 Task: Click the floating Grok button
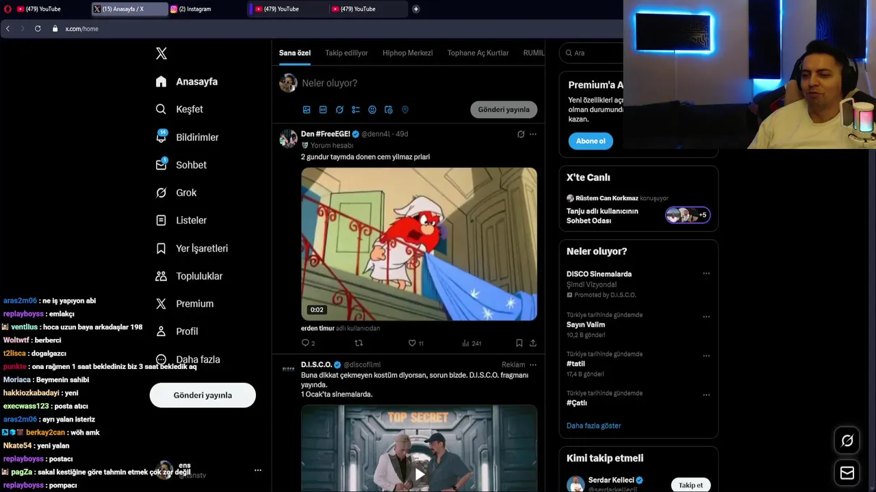click(847, 441)
